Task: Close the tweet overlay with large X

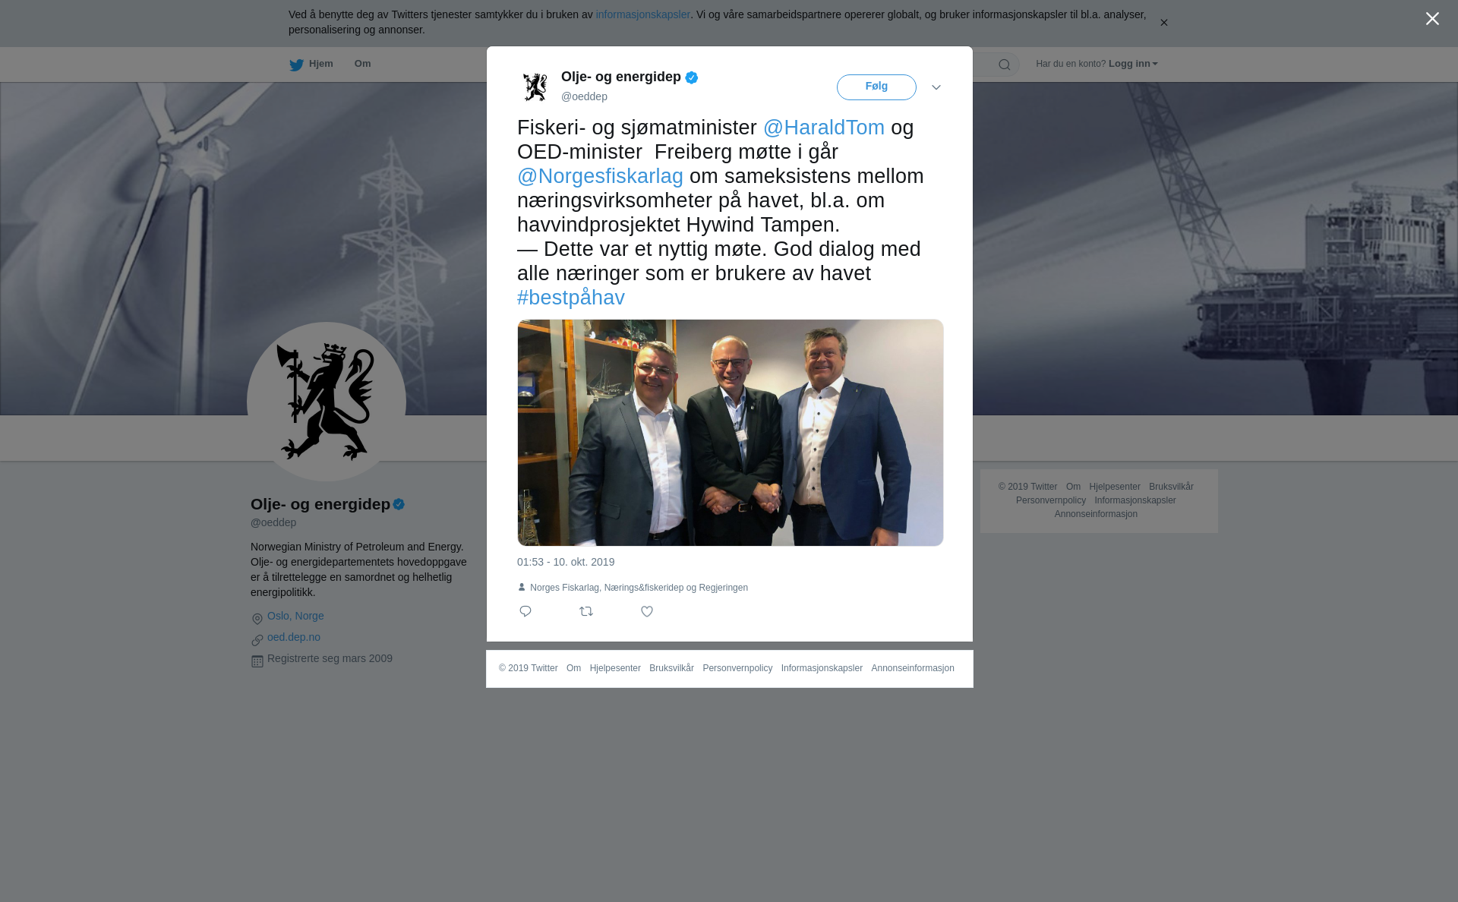Action: 1432,18
